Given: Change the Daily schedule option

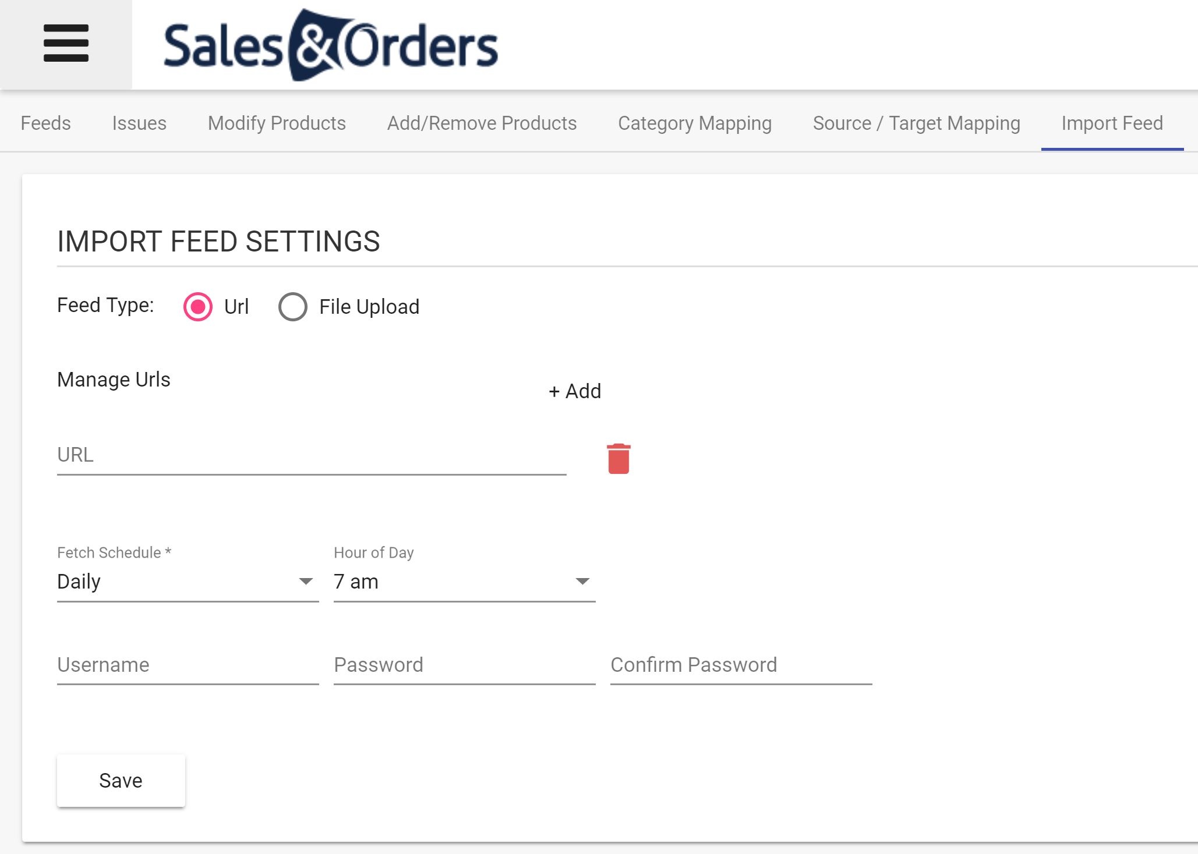Looking at the screenshot, I should pyautogui.click(x=186, y=581).
